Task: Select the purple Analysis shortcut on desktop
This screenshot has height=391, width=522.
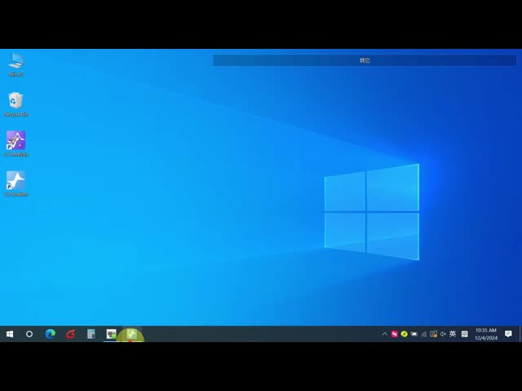Action: pos(15,144)
